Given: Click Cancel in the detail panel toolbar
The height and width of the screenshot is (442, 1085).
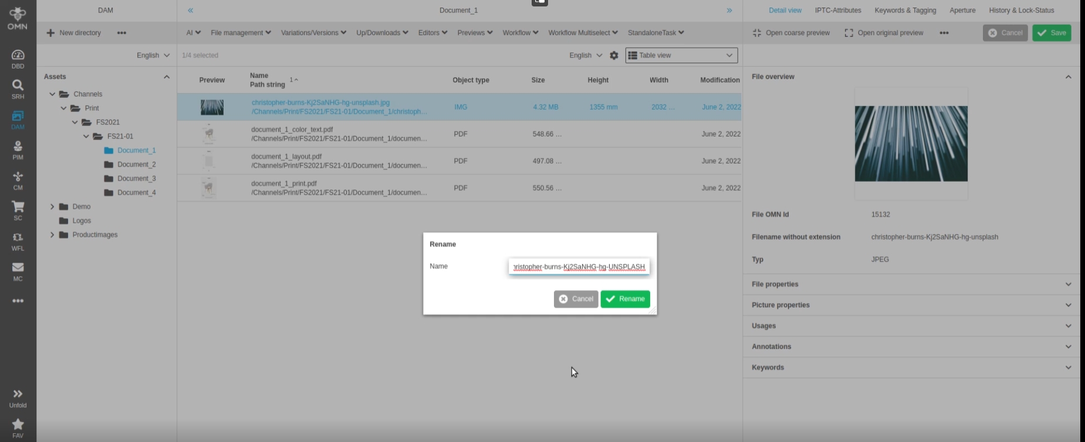Looking at the screenshot, I should tap(1006, 33).
